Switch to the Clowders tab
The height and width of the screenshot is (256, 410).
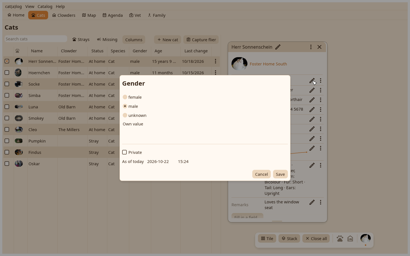(x=64, y=15)
